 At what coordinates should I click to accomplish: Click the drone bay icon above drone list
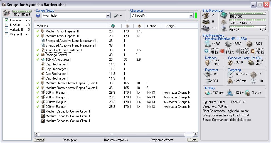[7, 13]
